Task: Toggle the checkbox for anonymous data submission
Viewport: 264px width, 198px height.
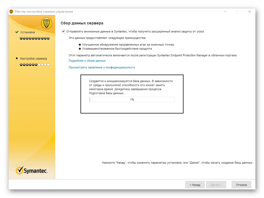Action: coord(63,31)
